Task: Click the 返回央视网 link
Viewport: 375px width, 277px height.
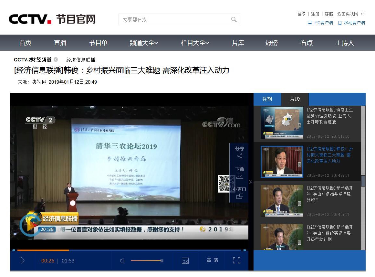Action: point(348,14)
